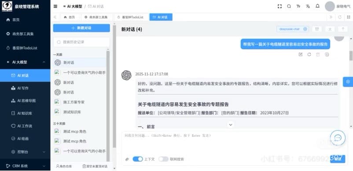This screenshot has height=171, width=353.
Task: Open AI 知识库 in the sidebar
Action: click(25, 113)
